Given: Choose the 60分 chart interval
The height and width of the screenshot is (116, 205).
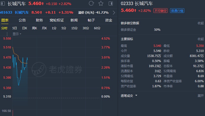Looking at the screenshot, I should point(97,28).
